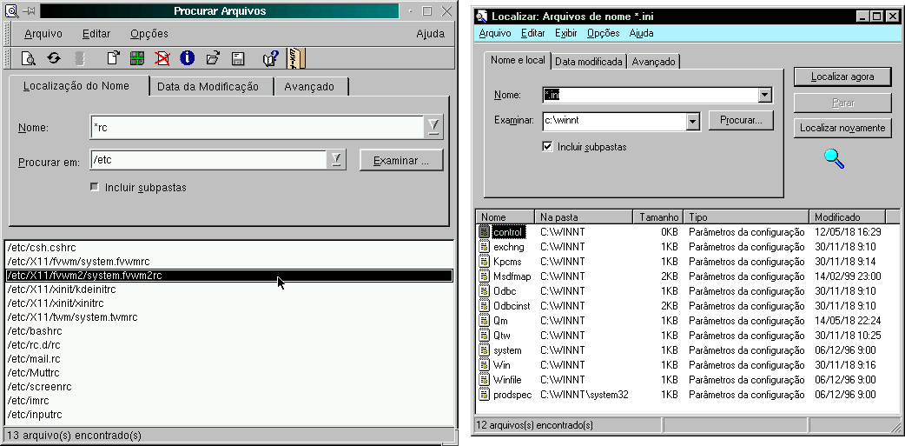
Task: Open Exibir menu in Localizar window
Action: [x=565, y=33]
